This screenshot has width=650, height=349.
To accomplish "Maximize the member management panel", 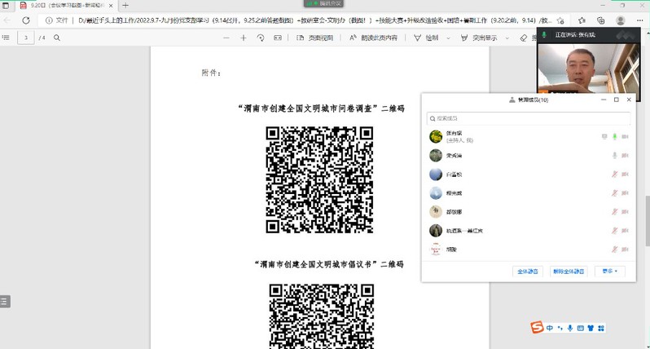I will tap(617, 99).
